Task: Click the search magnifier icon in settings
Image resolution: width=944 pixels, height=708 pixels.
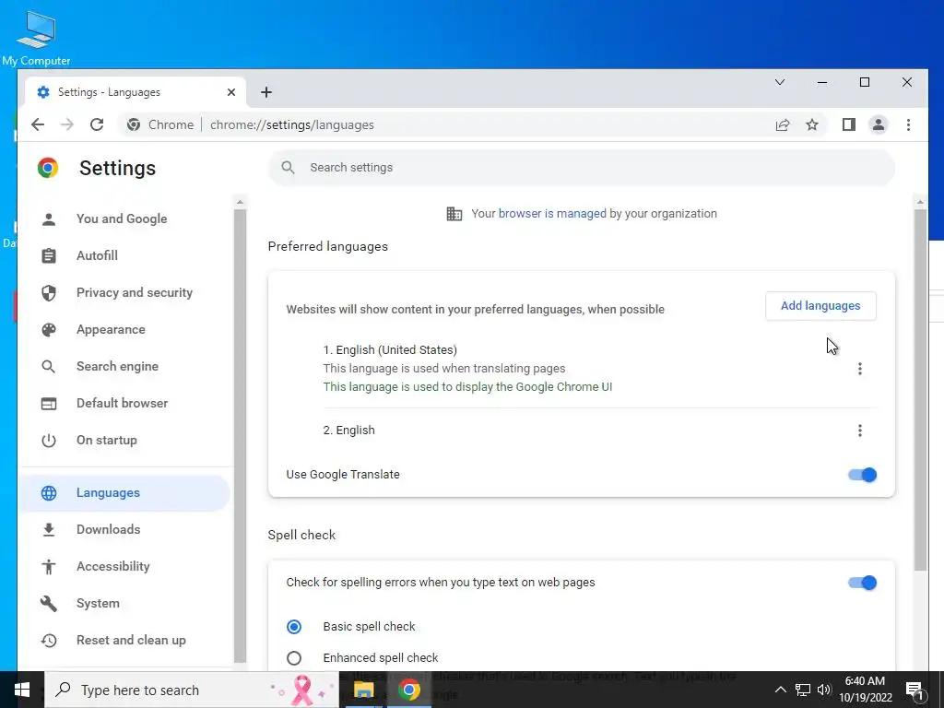Action: coord(289,168)
